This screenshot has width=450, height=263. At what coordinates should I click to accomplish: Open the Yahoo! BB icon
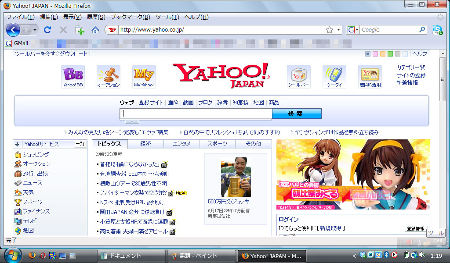pos(73,76)
